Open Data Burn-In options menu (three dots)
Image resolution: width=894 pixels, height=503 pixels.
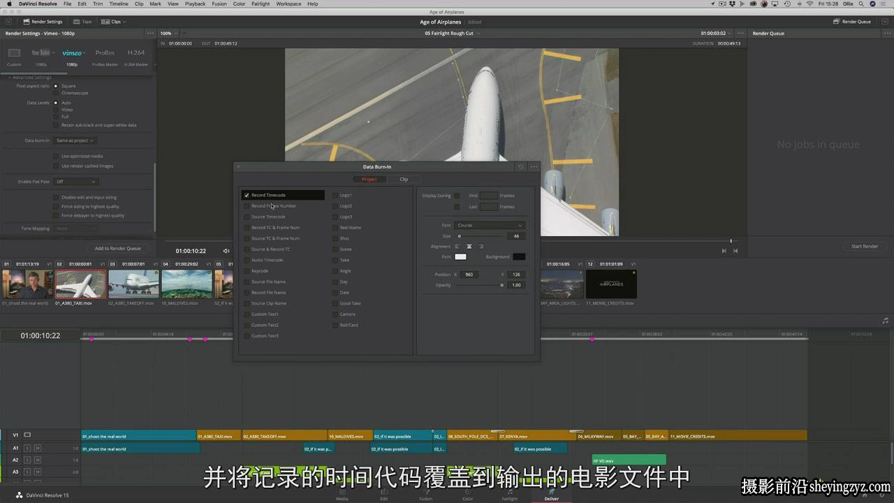(534, 167)
